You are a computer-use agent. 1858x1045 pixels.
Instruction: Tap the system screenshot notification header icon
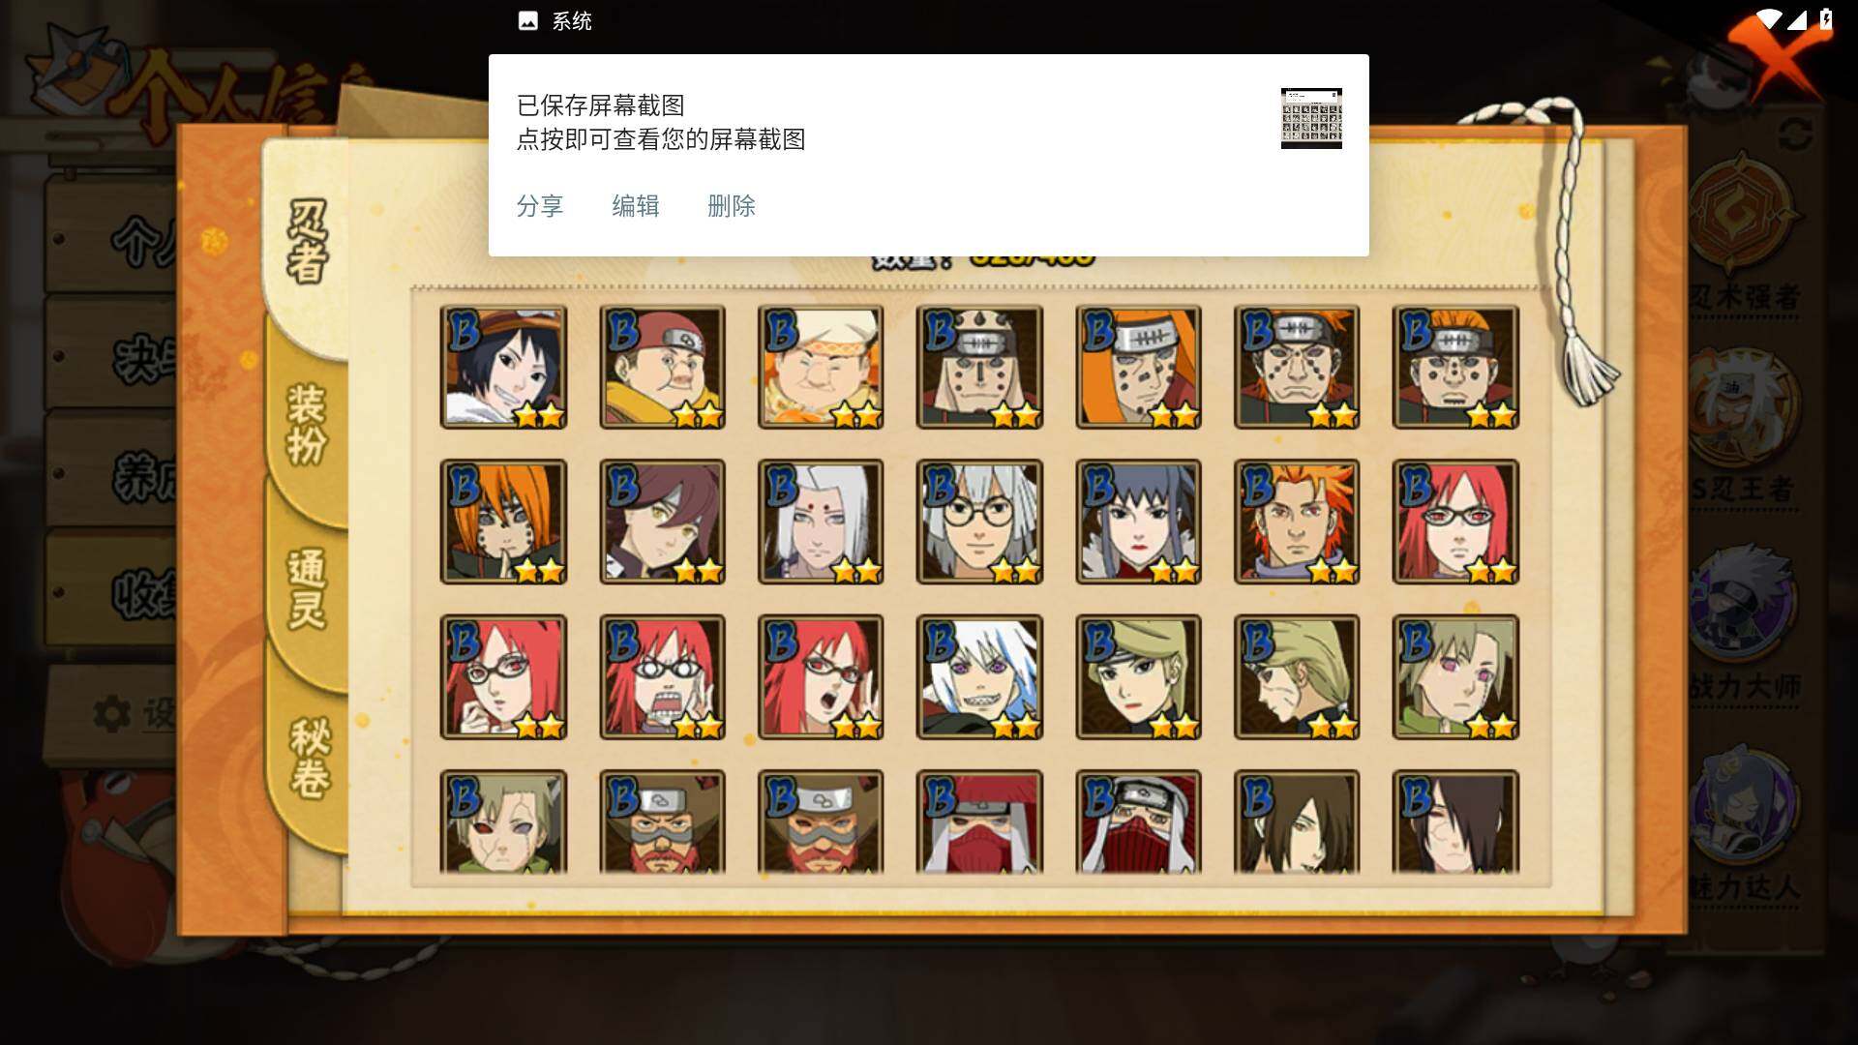tap(528, 21)
